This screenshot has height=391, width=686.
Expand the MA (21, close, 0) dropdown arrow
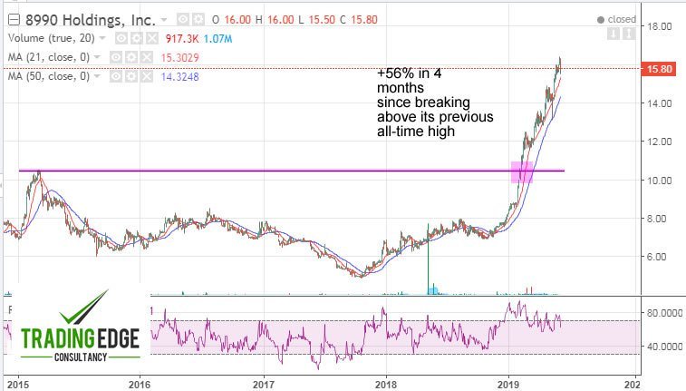[97, 57]
